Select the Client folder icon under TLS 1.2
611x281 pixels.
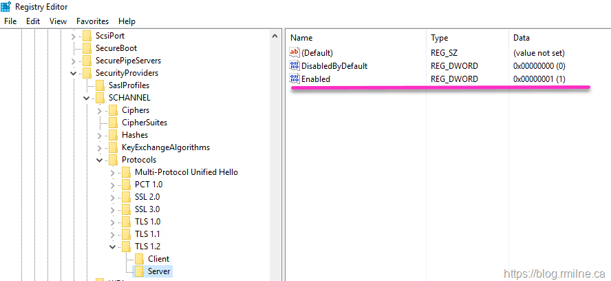139,259
